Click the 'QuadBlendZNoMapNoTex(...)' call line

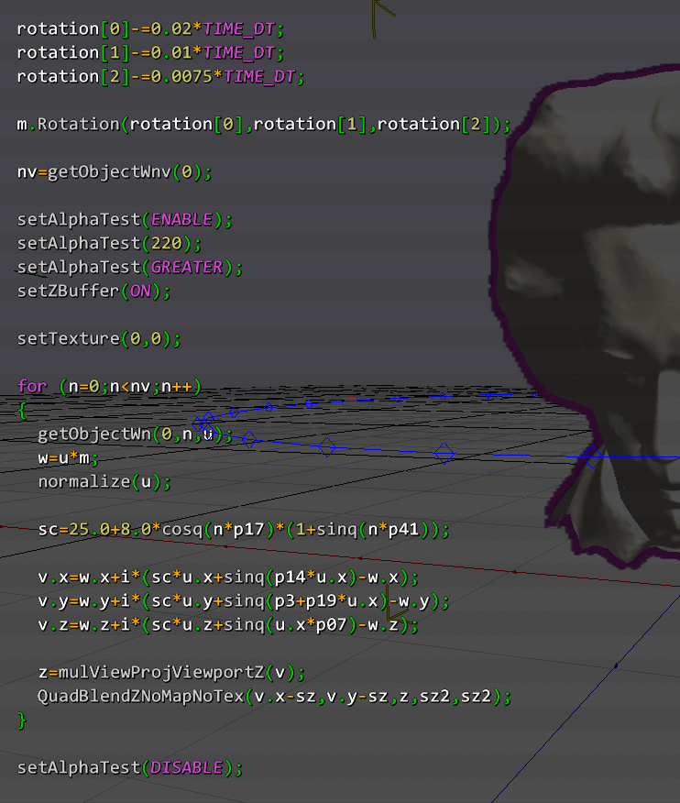point(274,697)
